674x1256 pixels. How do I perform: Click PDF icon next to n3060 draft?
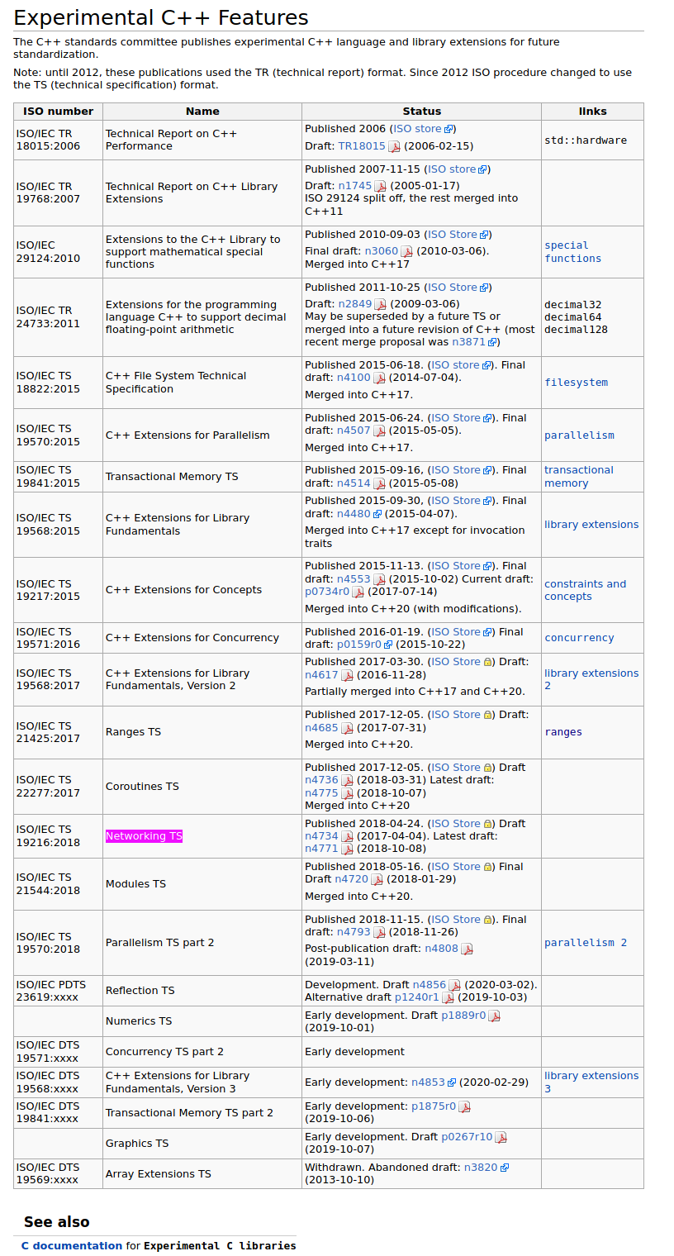tap(406, 252)
